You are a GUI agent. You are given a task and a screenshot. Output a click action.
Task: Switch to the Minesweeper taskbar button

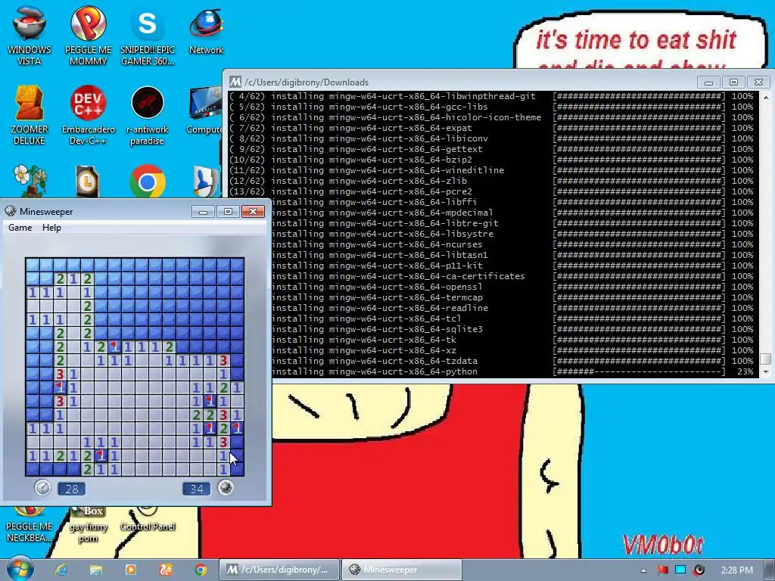coord(401,570)
